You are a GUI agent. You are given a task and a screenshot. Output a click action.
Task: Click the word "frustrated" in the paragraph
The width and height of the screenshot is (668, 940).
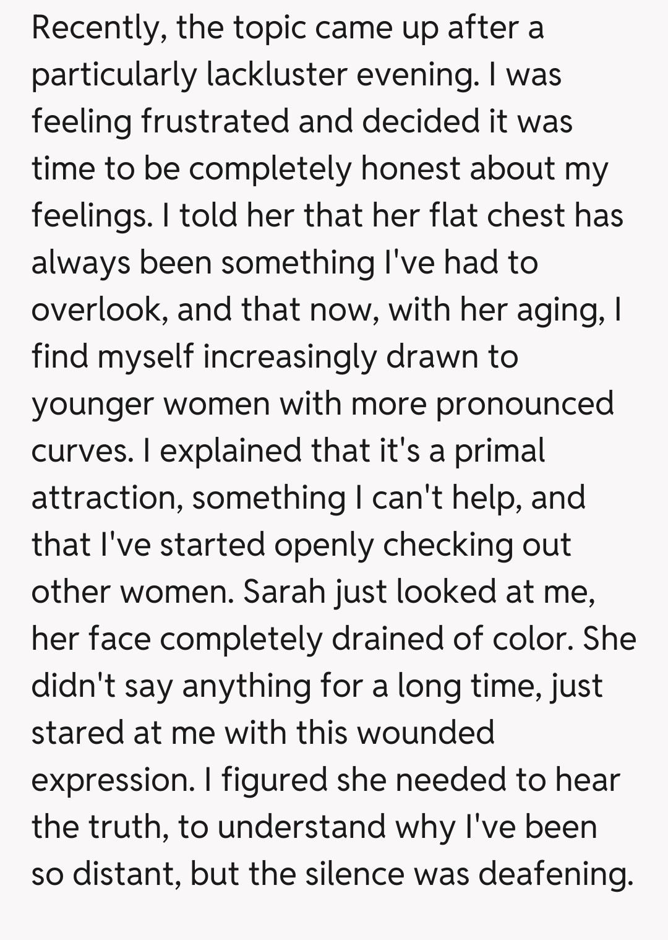215,121
